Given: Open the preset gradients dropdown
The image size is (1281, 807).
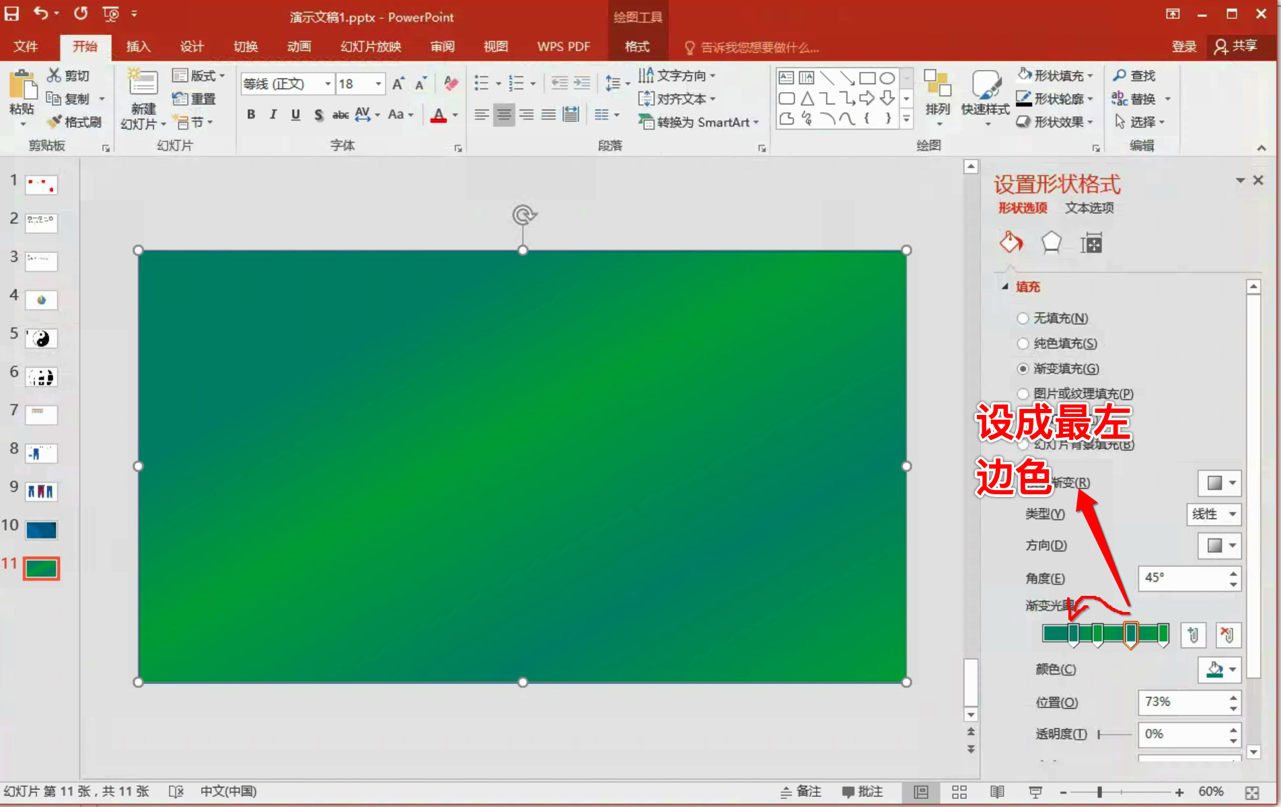Looking at the screenshot, I should [x=1219, y=483].
